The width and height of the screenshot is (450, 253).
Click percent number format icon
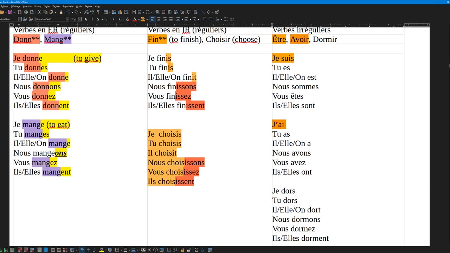pyautogui.click(x=149, y=250)
